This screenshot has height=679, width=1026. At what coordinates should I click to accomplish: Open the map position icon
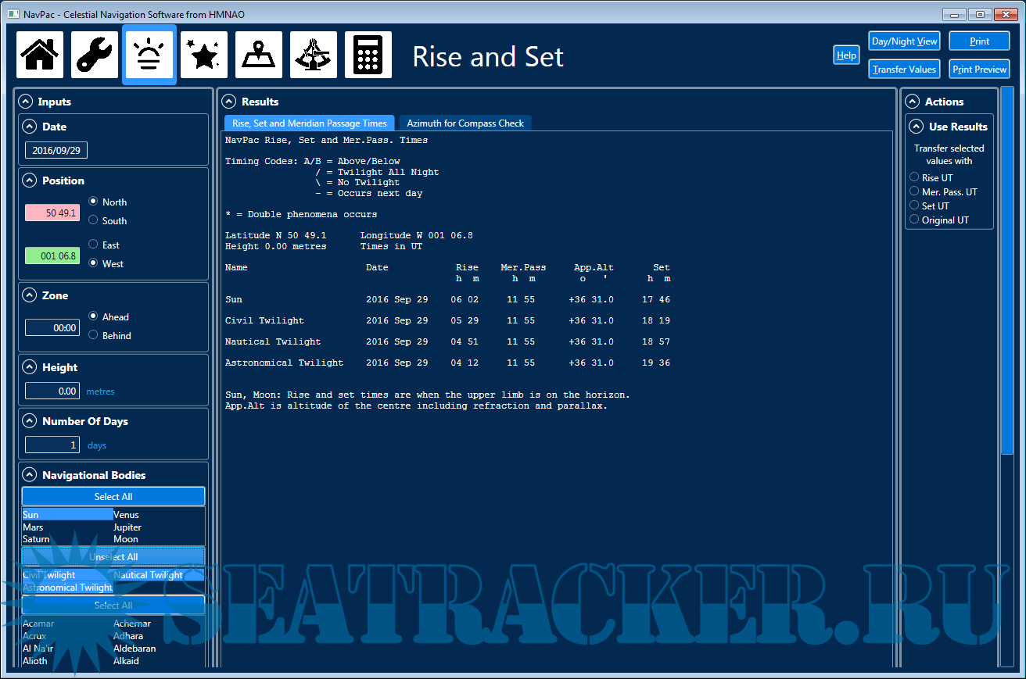[259, 55]
